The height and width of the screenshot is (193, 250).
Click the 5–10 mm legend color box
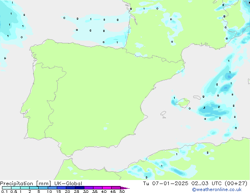[x=43, y=188]
